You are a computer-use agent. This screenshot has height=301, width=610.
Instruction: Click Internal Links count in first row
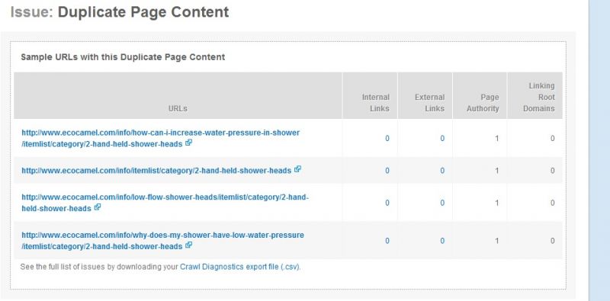387,139
